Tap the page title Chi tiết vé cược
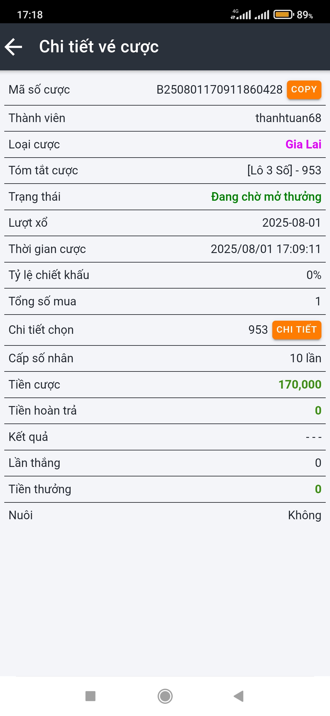Viewport: 330px width, 716px height. [x=99, y=47]
